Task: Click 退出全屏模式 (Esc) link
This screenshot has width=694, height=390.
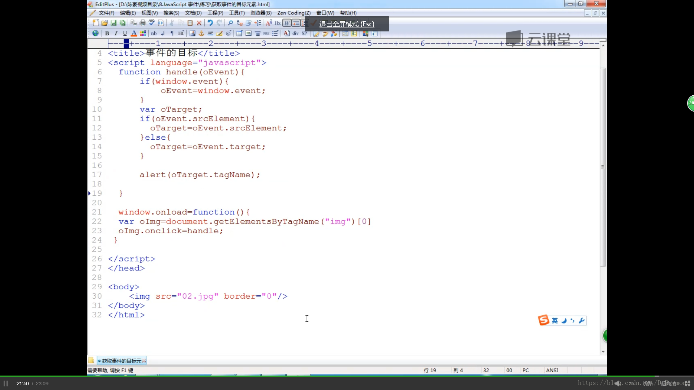Action: 347,24
